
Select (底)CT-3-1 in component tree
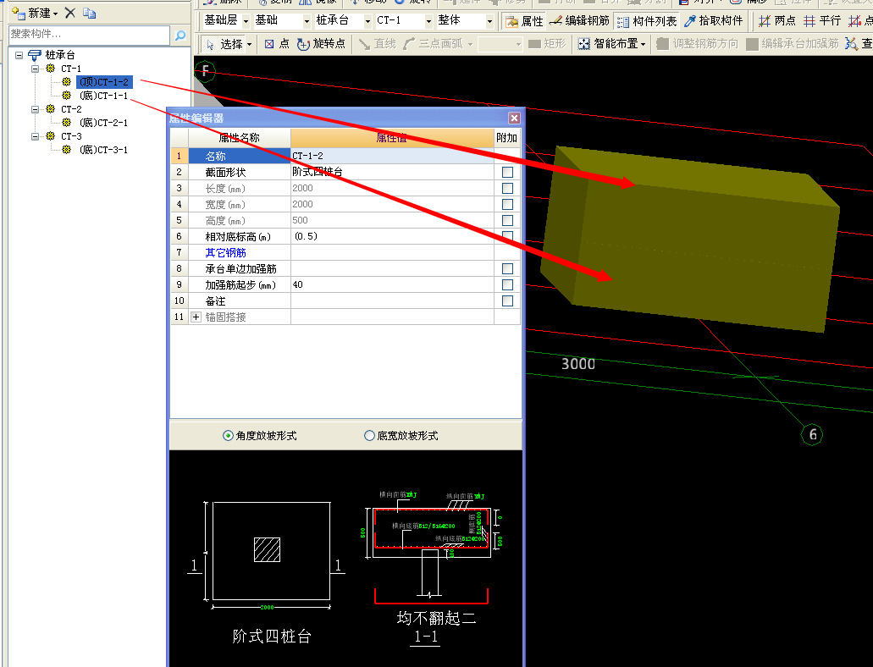coord(103,150)
